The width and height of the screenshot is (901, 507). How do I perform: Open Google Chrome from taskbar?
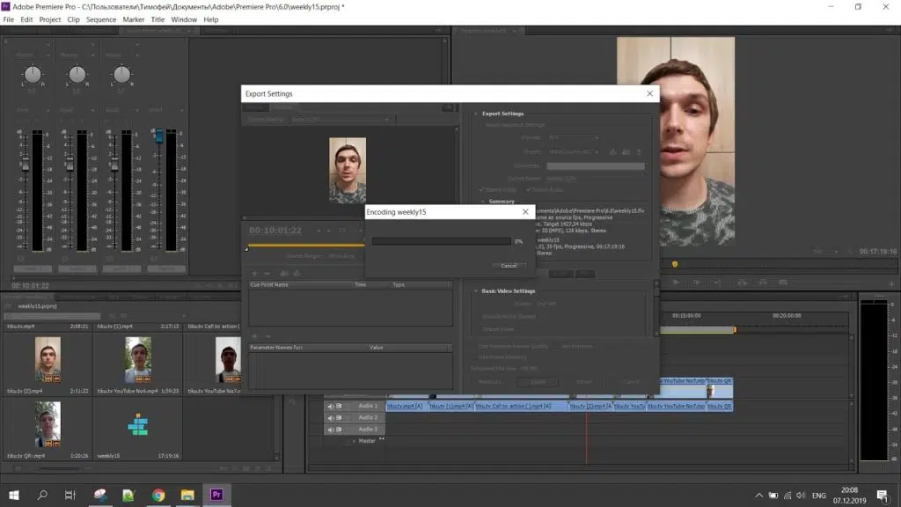(x=158, y=495)
